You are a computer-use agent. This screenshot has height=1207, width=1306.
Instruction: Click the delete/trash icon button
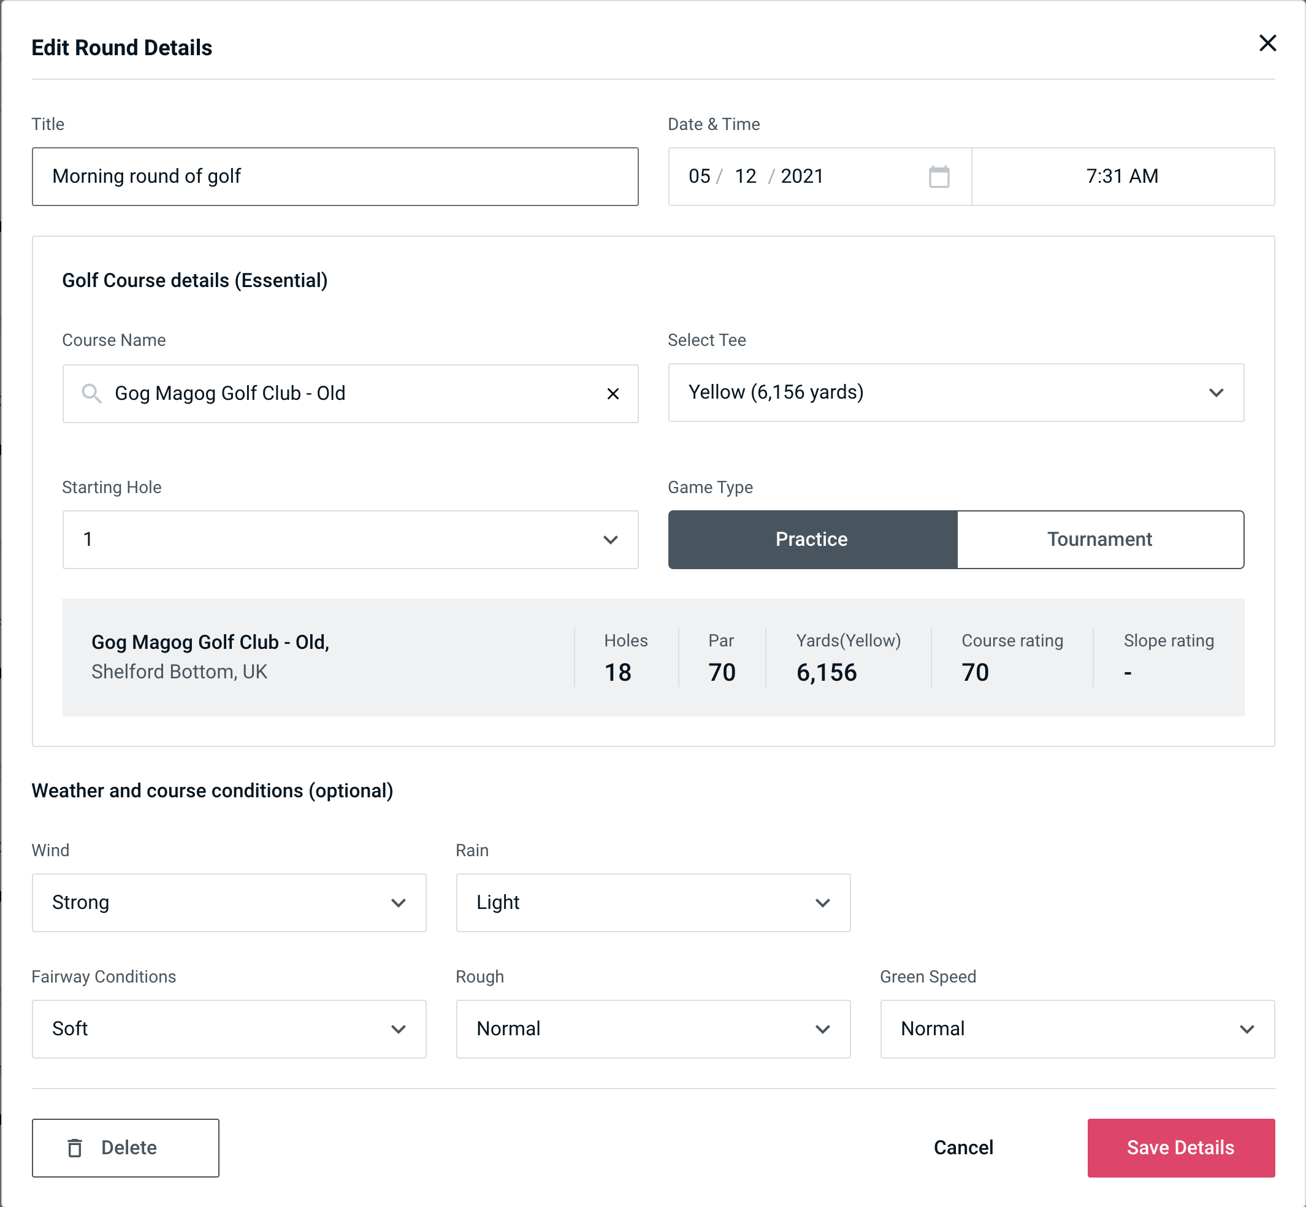tap(77, 1148)
